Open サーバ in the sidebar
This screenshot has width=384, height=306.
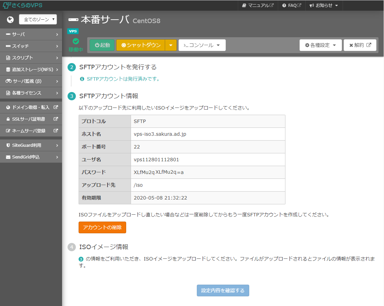[31, 34]
